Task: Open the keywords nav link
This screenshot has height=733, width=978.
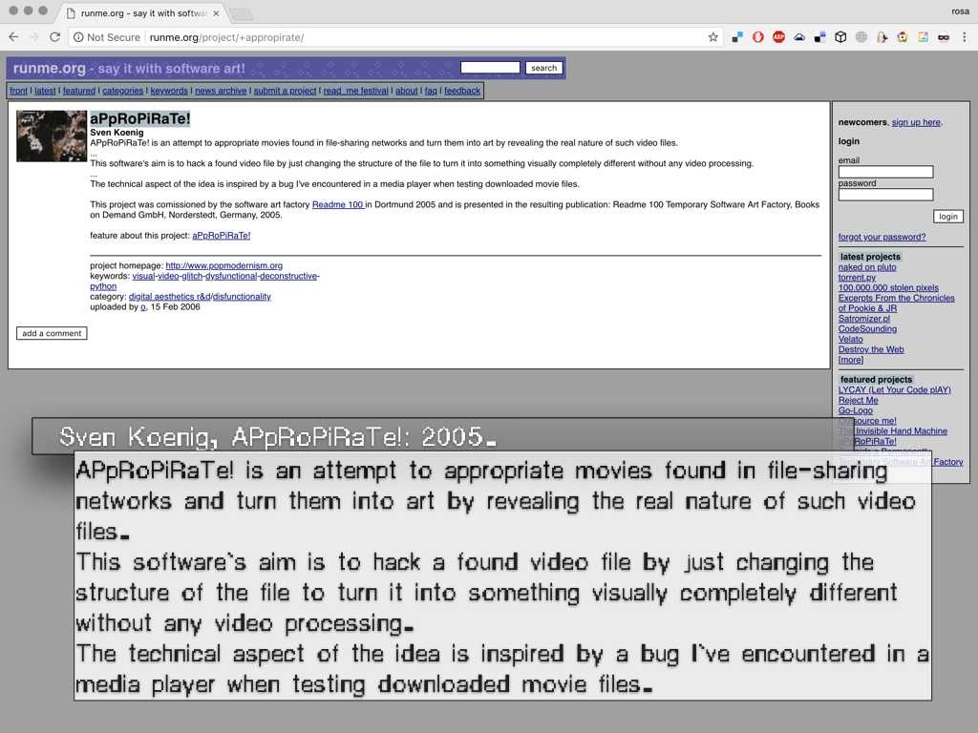Action: (169, 91)
